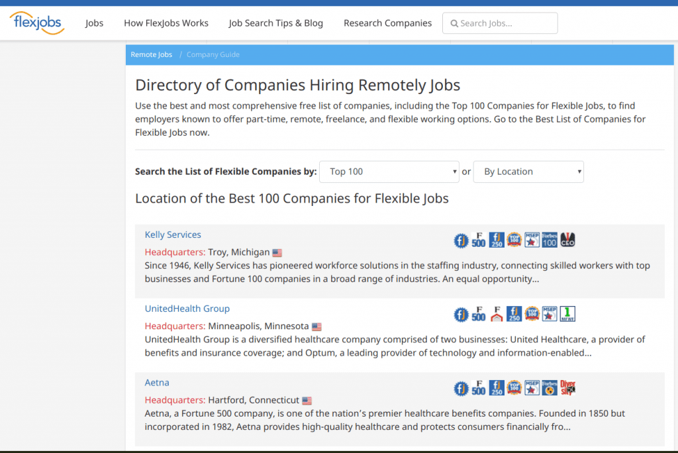
Task: Click the Headquarters label under Kelly Services
Action: (175, 252)
